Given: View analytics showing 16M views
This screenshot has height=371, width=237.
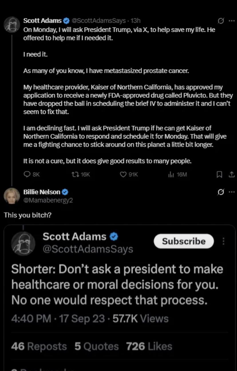Looking at the screenshot, I should 169,174.
